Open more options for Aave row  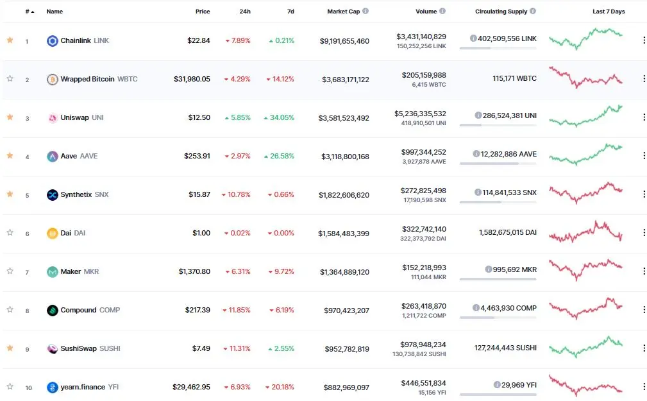[x=644, y=156]
